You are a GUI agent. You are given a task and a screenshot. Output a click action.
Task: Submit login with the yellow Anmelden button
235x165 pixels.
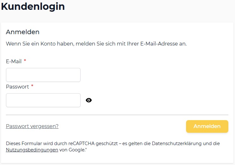click(207, 126)
